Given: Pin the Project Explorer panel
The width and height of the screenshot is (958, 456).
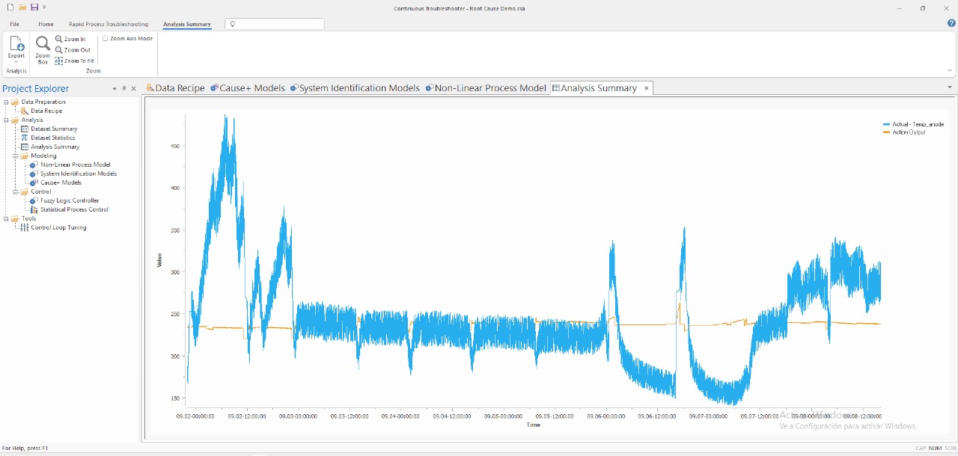Looking at the screenshot, I should point(123,89).
